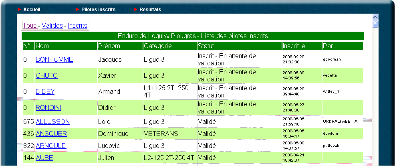Open the ARNOULD pilot link
The image size is (395, 166).
click(51, 146)
